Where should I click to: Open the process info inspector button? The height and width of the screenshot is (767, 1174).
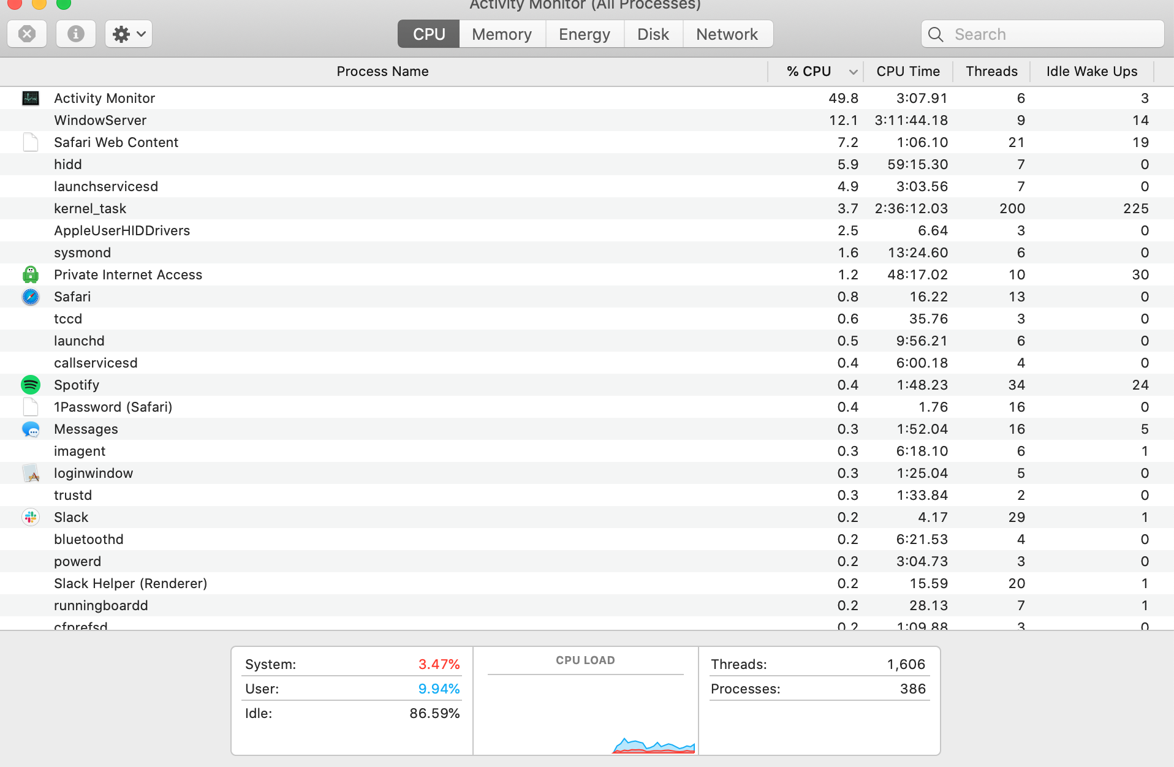point(75,34)
